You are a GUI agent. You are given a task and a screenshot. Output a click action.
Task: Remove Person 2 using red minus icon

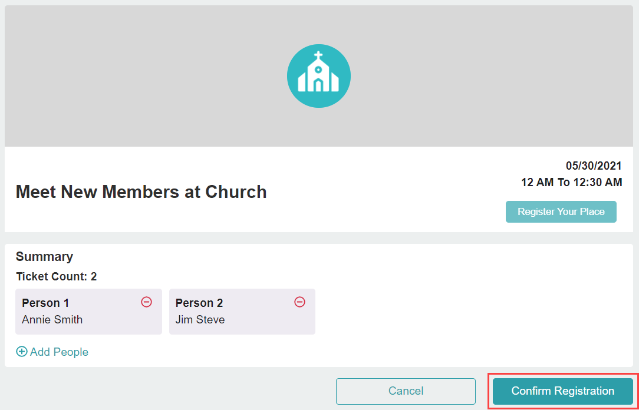300,302
